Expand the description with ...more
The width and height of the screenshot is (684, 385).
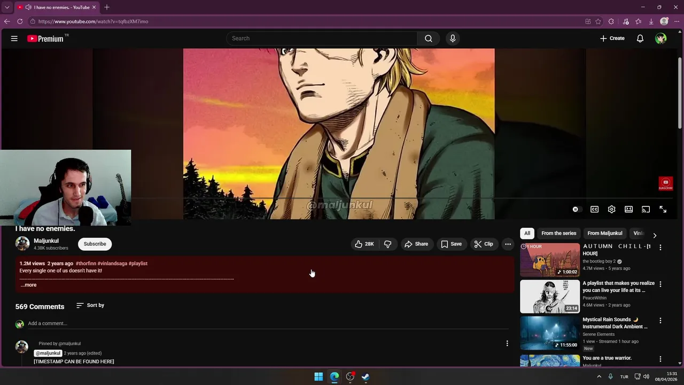(28, 285)
